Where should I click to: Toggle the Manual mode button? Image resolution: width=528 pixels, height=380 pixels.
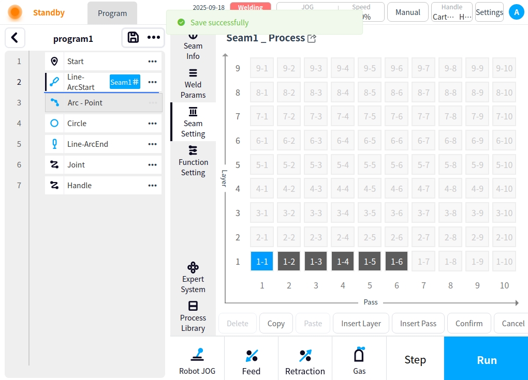pos(407,12)
